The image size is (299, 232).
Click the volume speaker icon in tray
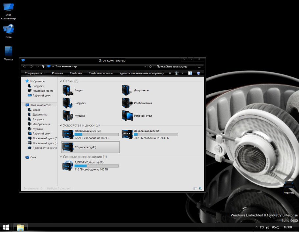[267, 227]
